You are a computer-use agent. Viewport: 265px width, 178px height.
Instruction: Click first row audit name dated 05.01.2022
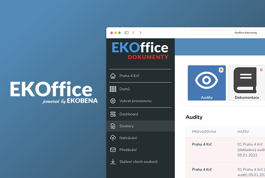pyautogui.click(x=251, y=150)
